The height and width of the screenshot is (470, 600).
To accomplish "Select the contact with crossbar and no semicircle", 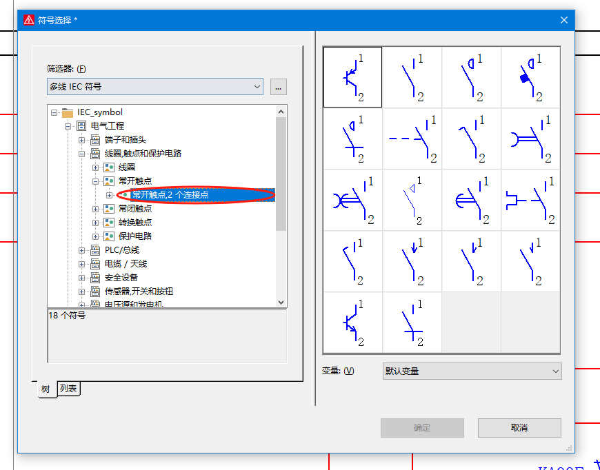I will tap(412, 323).
